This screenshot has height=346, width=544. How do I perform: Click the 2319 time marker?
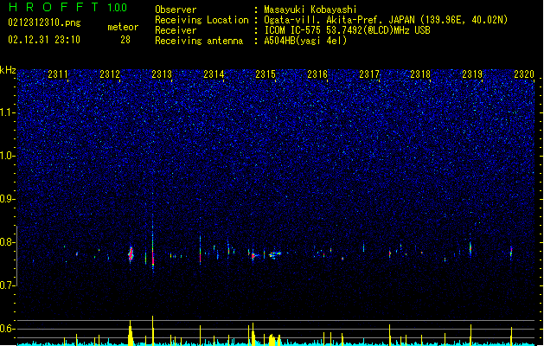[x=472, y=74]
